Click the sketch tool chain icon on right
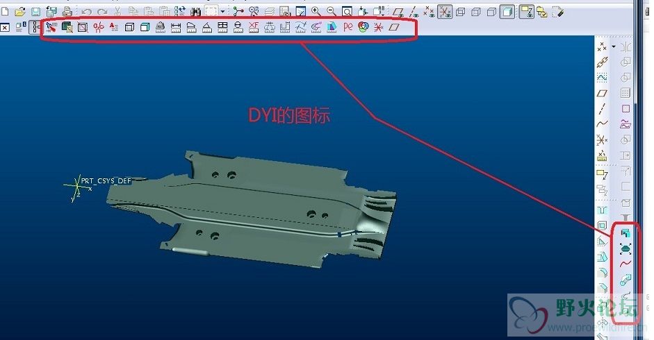The image size is (654, 340). pos(602,62)
